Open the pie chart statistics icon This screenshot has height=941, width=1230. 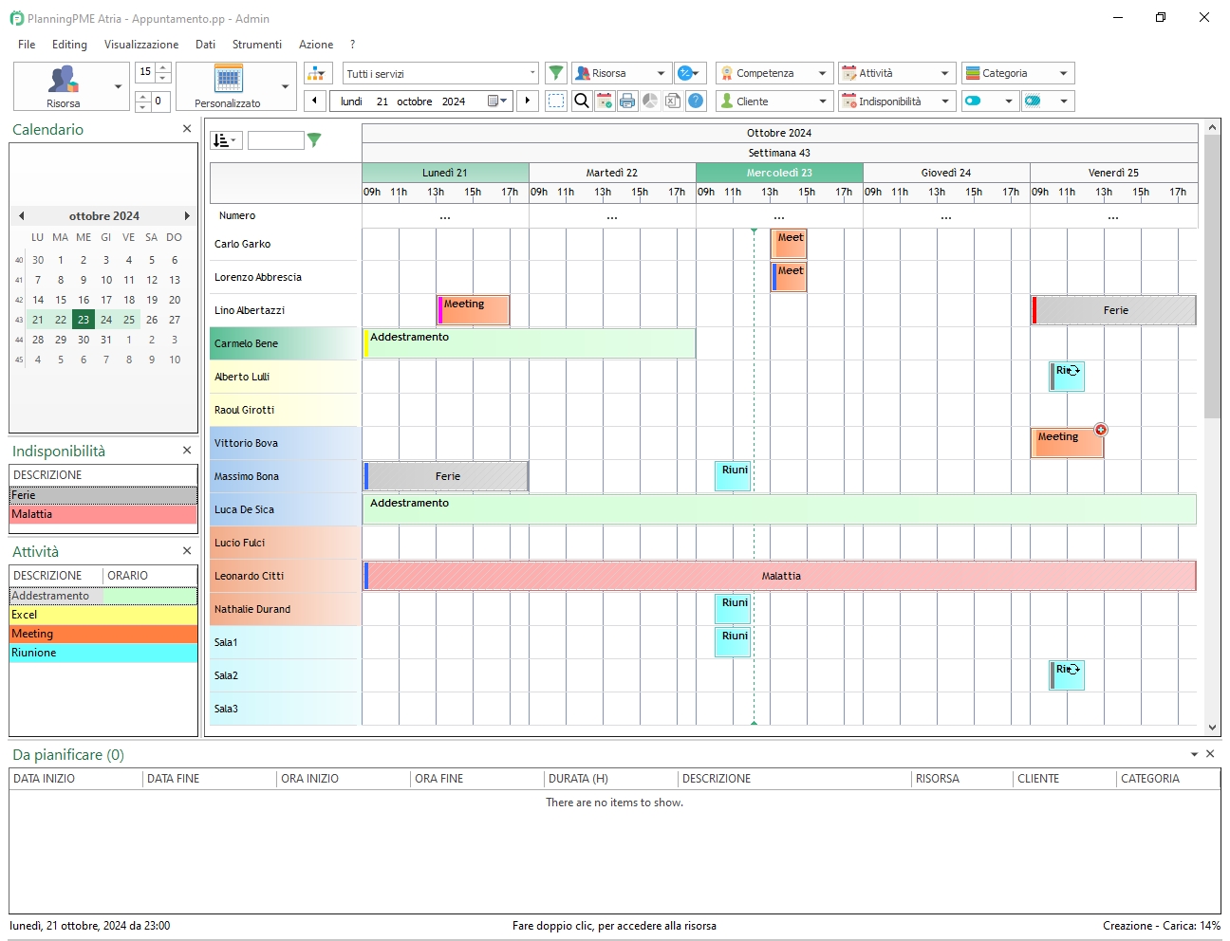[650, 101]
